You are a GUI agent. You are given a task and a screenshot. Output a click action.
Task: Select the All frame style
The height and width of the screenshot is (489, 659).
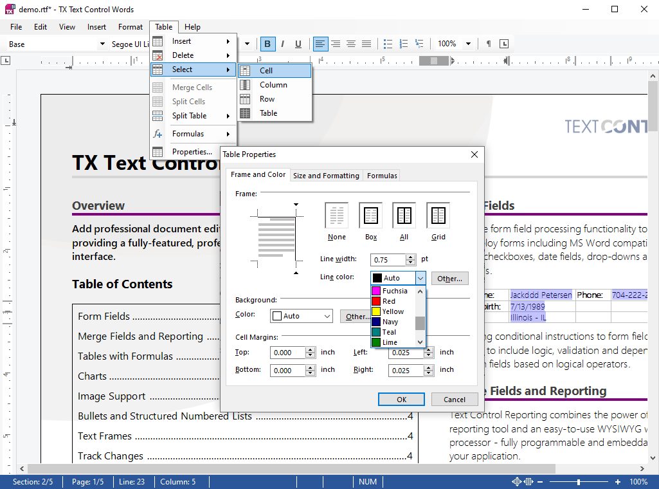(404, 216)
